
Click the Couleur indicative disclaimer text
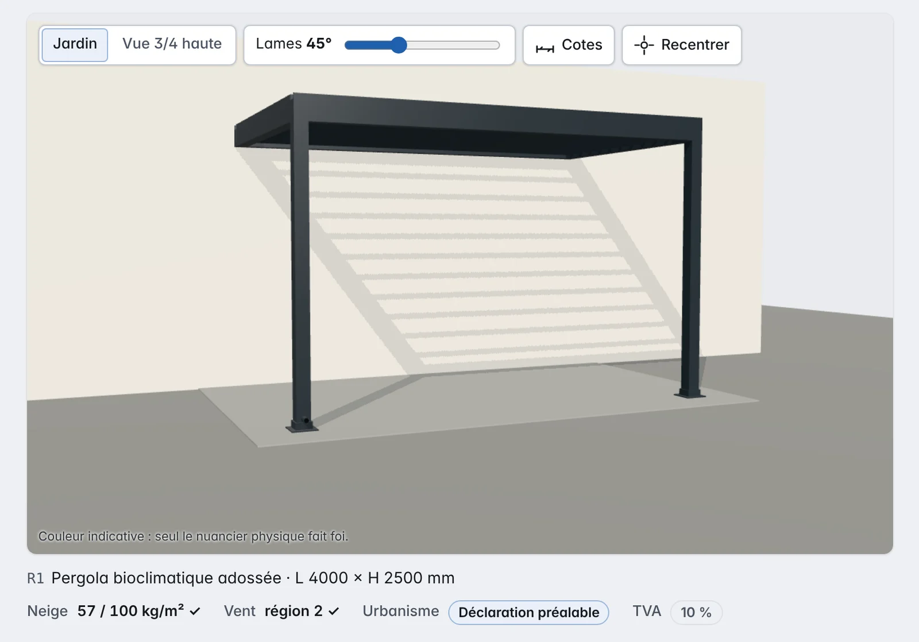coord(193,536)
